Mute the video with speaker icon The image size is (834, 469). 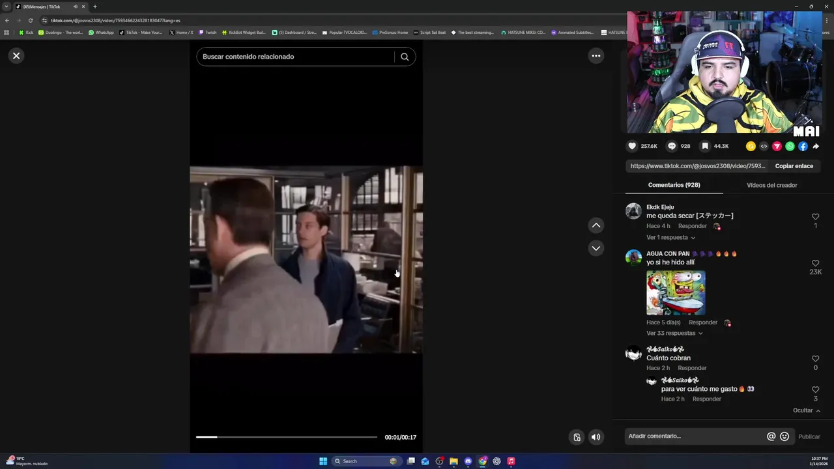click(596, 437)
